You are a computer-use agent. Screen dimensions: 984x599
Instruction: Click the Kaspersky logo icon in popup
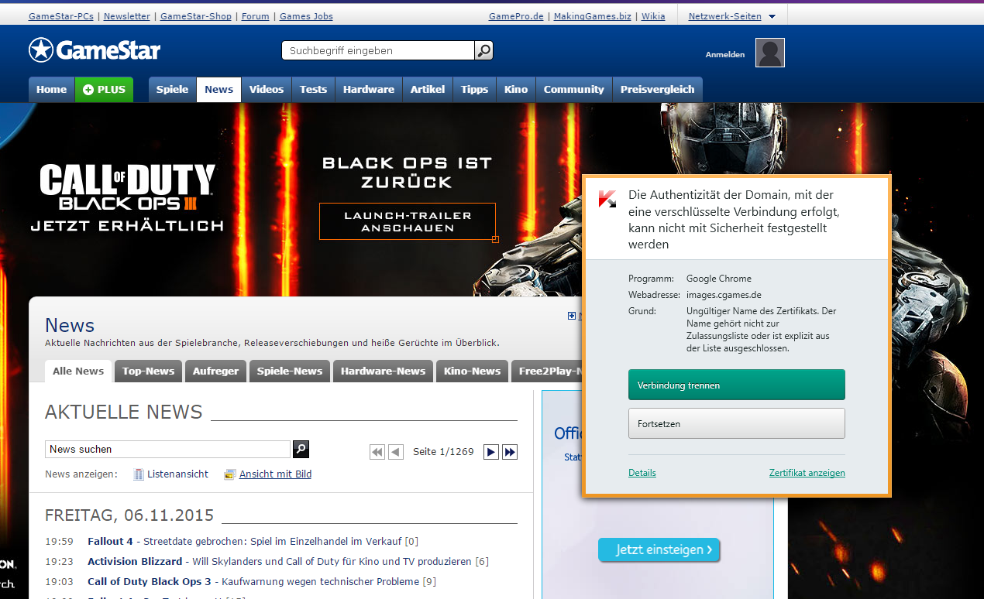click(x=607, y=199)
